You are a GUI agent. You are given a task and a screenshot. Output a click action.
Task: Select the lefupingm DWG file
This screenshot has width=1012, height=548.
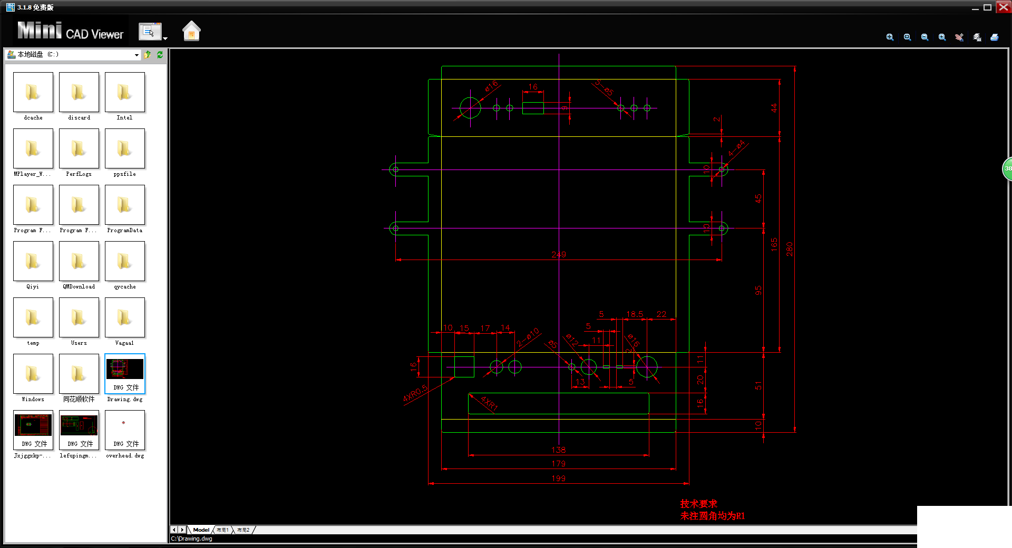(x=79, y=435)
